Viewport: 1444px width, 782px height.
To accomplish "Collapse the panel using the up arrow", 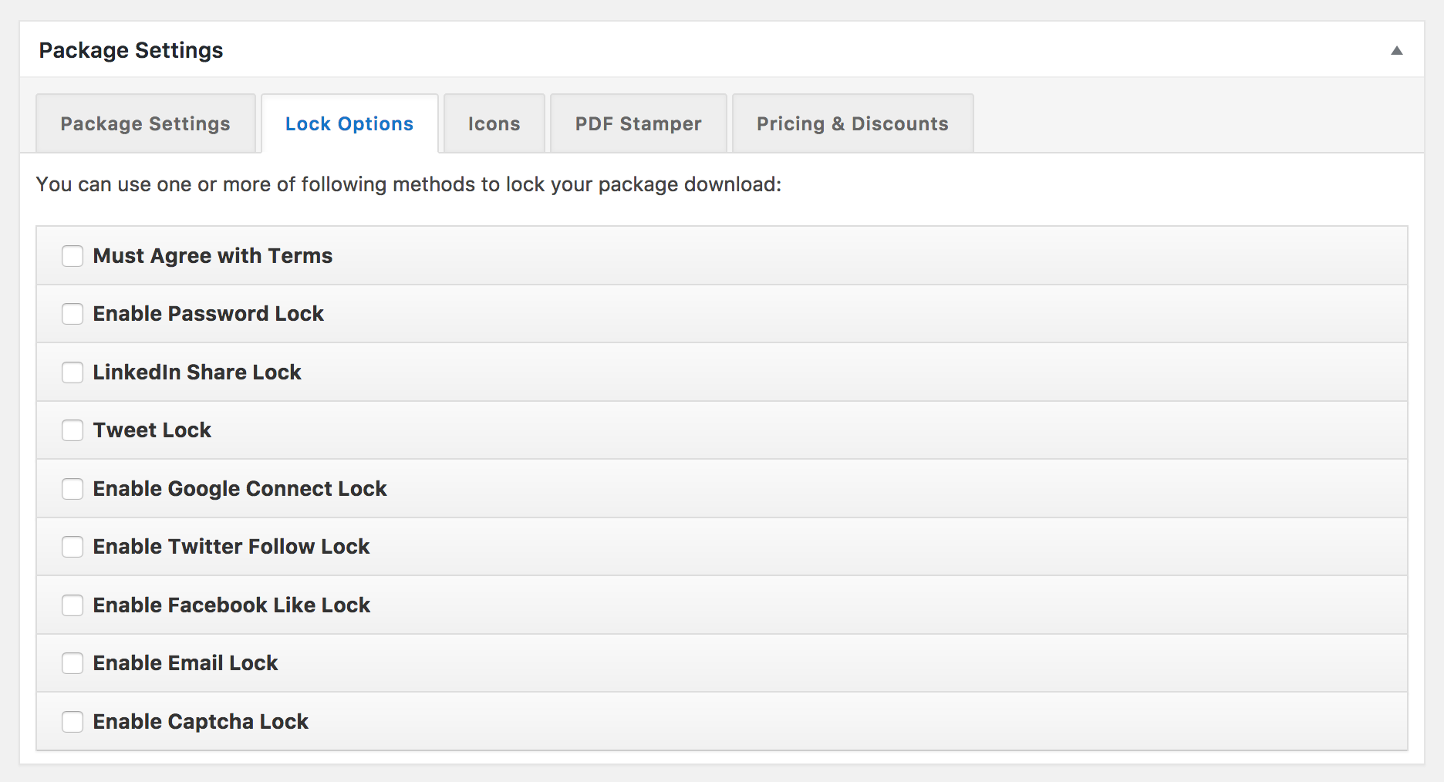I will click(1396, 49).
